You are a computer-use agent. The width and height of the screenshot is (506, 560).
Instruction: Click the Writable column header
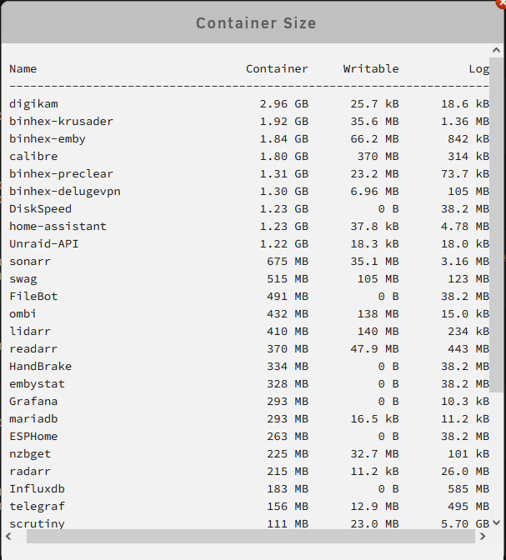click(x=371, y=69)
